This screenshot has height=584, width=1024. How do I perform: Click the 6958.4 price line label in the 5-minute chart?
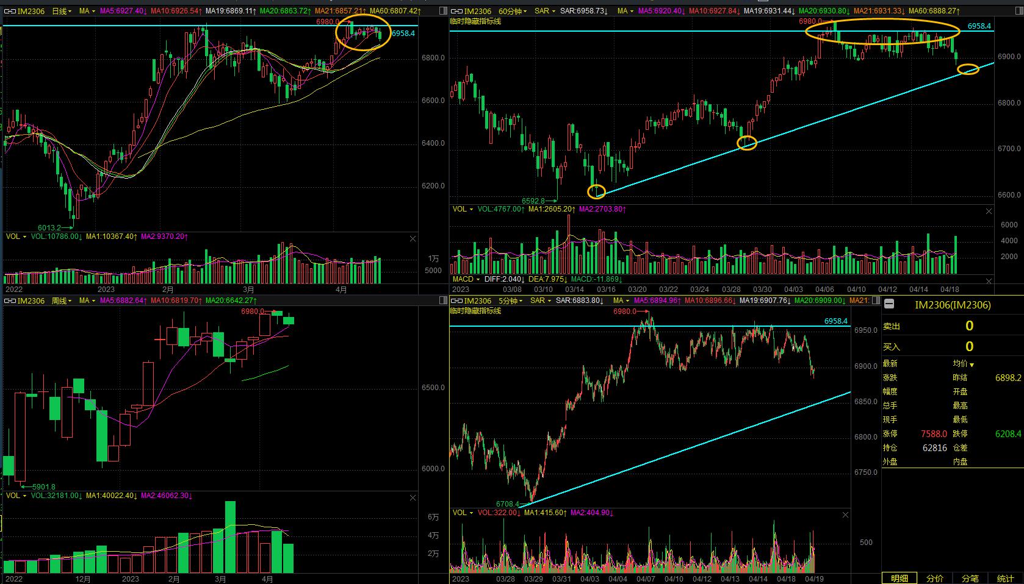[836, 321]
